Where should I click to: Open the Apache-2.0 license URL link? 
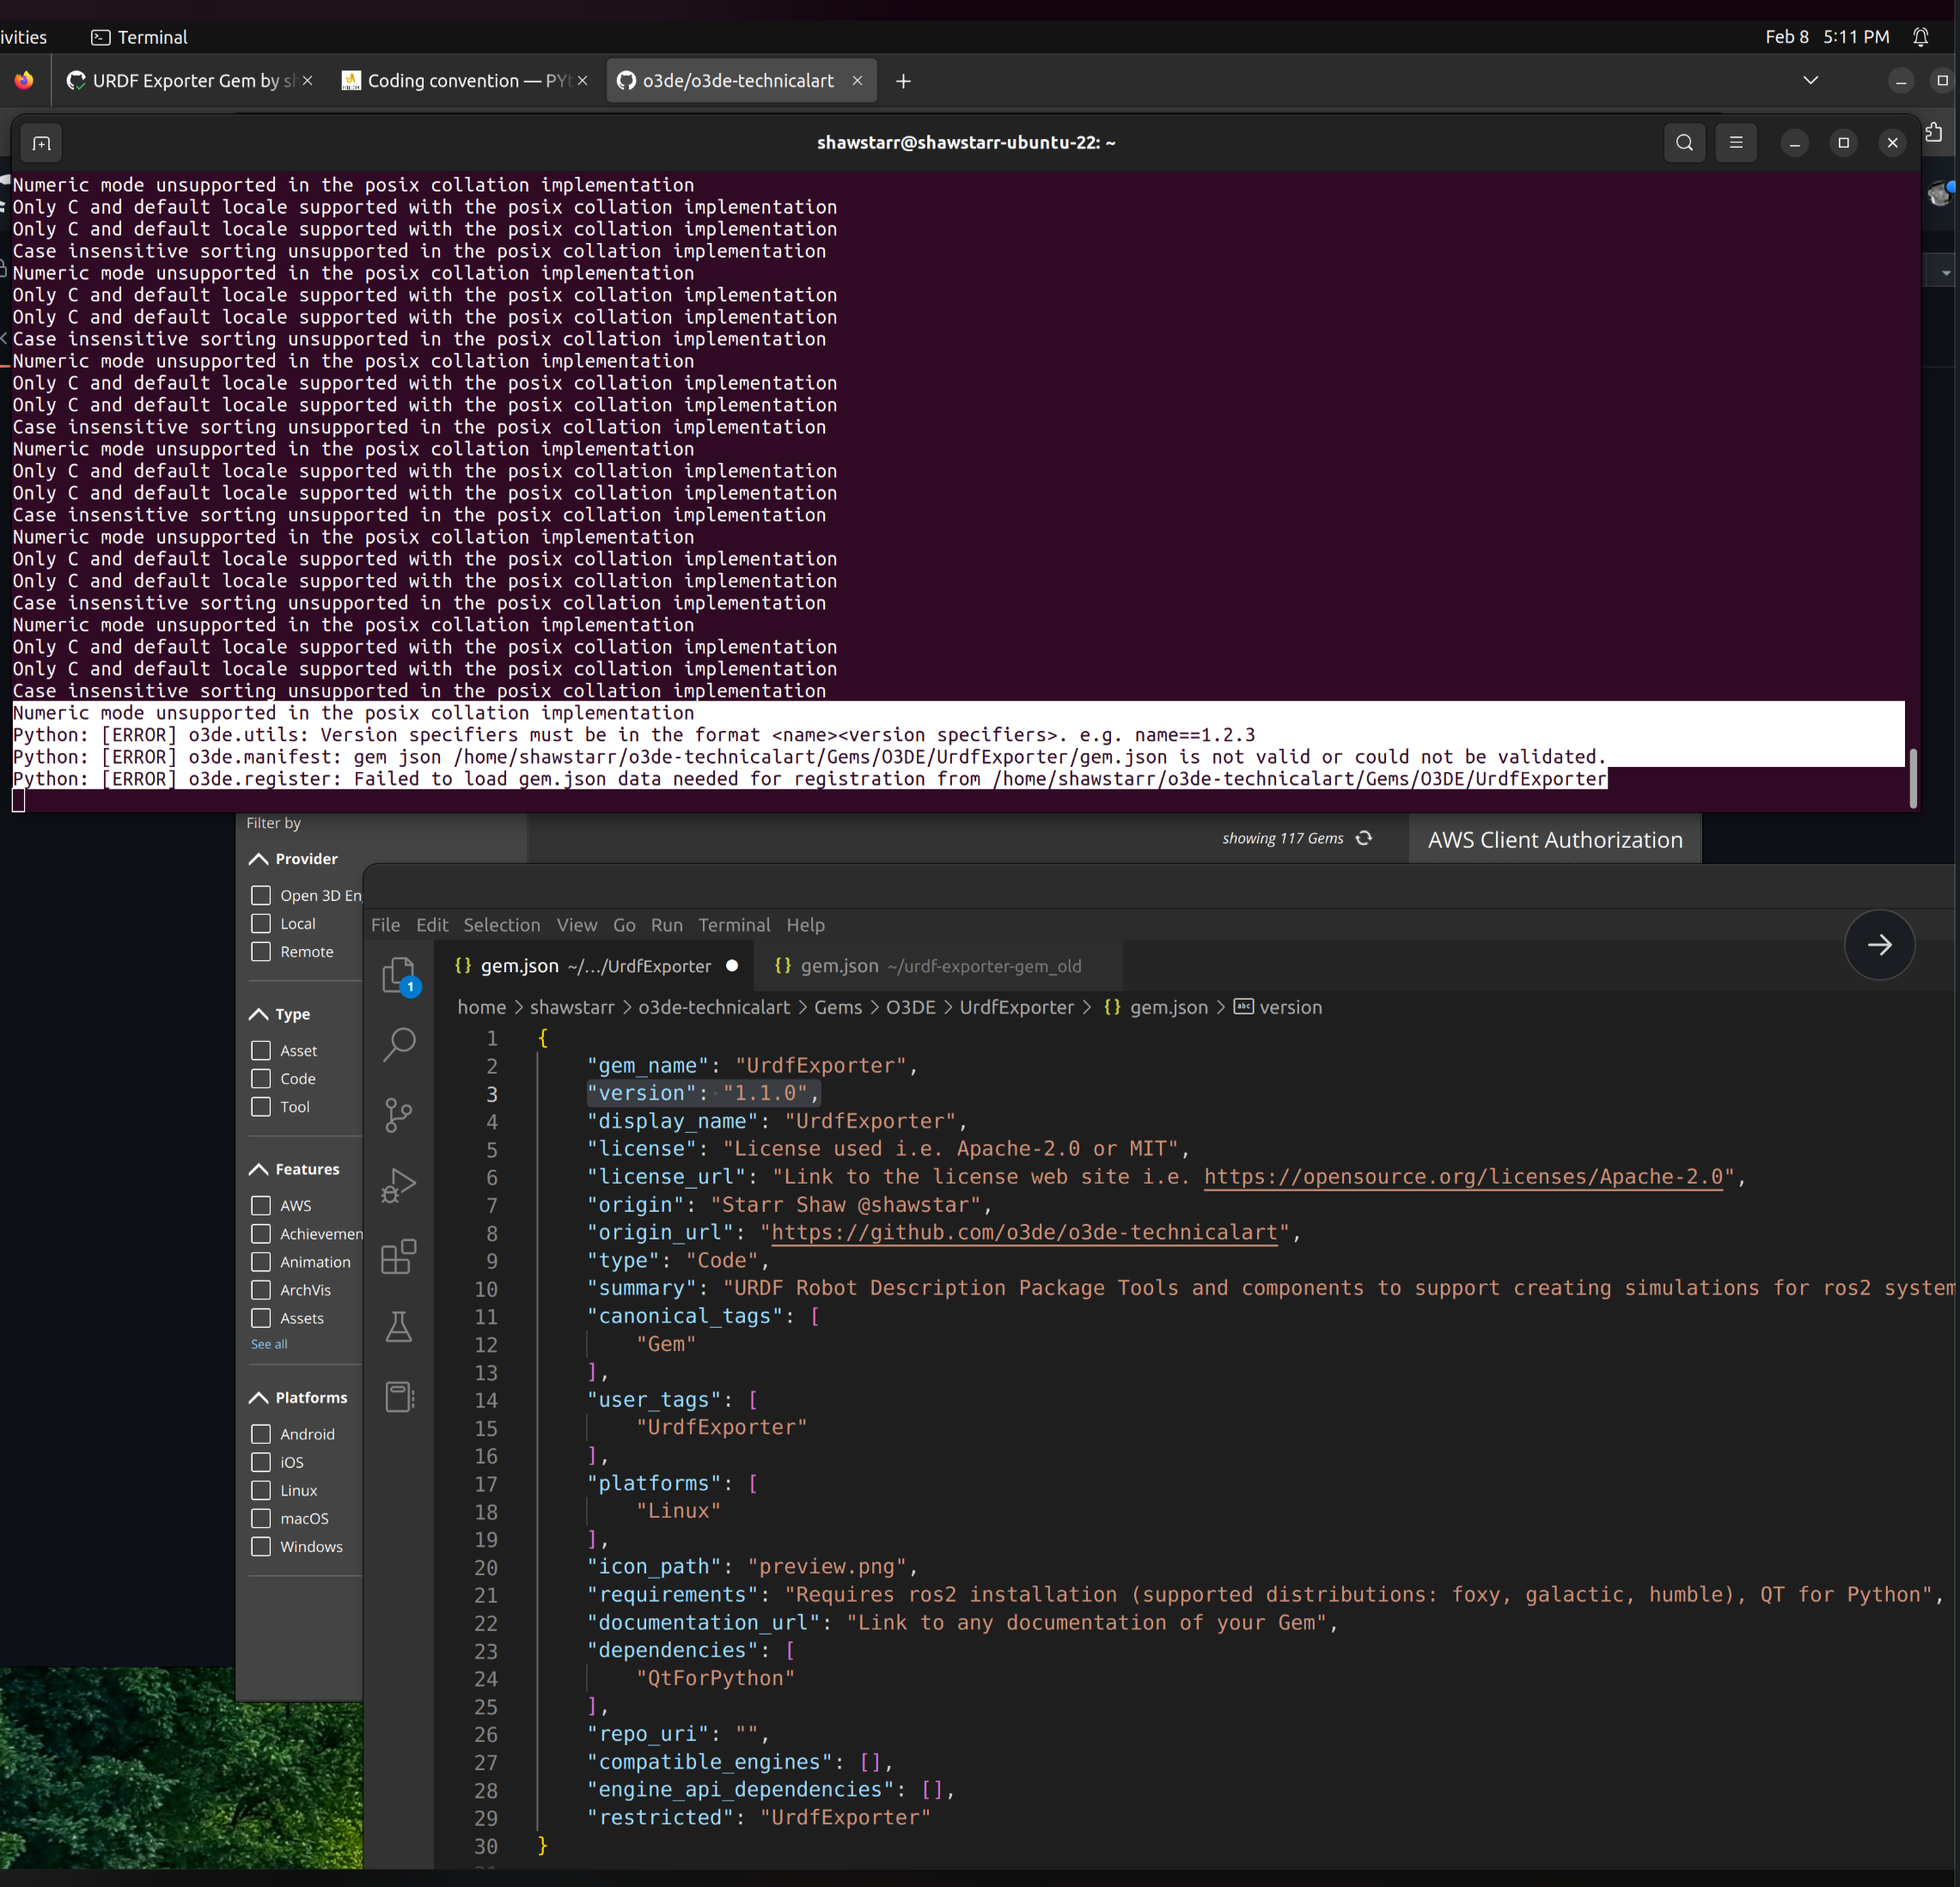point(1463,1177)
